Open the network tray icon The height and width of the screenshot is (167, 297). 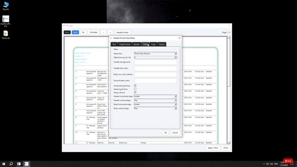point(268,164)
